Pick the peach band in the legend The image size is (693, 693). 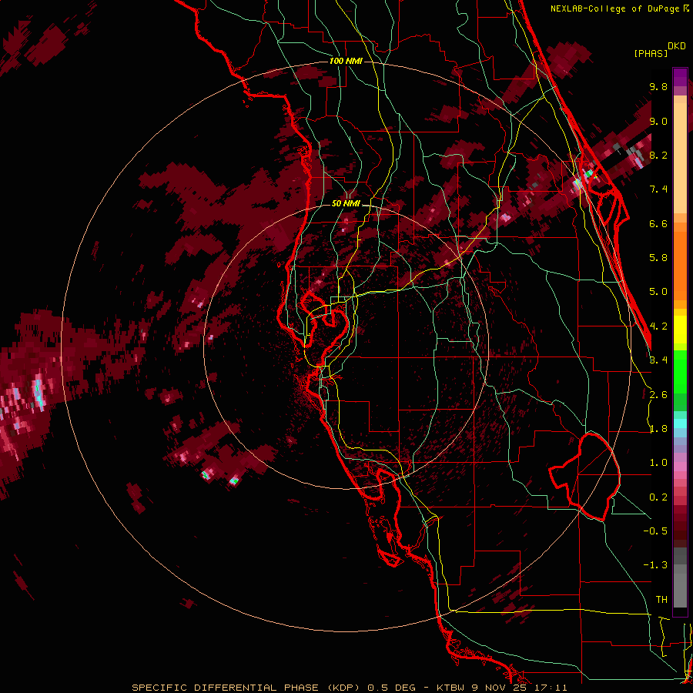pyautogui.click(x=680, y=158)
